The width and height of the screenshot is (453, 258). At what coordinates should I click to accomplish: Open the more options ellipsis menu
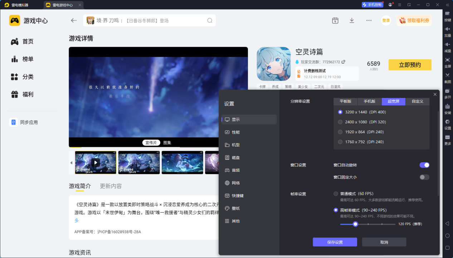click(x=369, y=20)
